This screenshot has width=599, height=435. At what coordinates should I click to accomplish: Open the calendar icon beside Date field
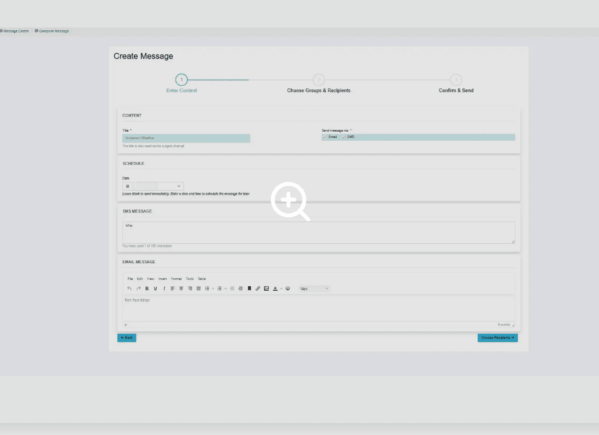(x=127, y=187)
